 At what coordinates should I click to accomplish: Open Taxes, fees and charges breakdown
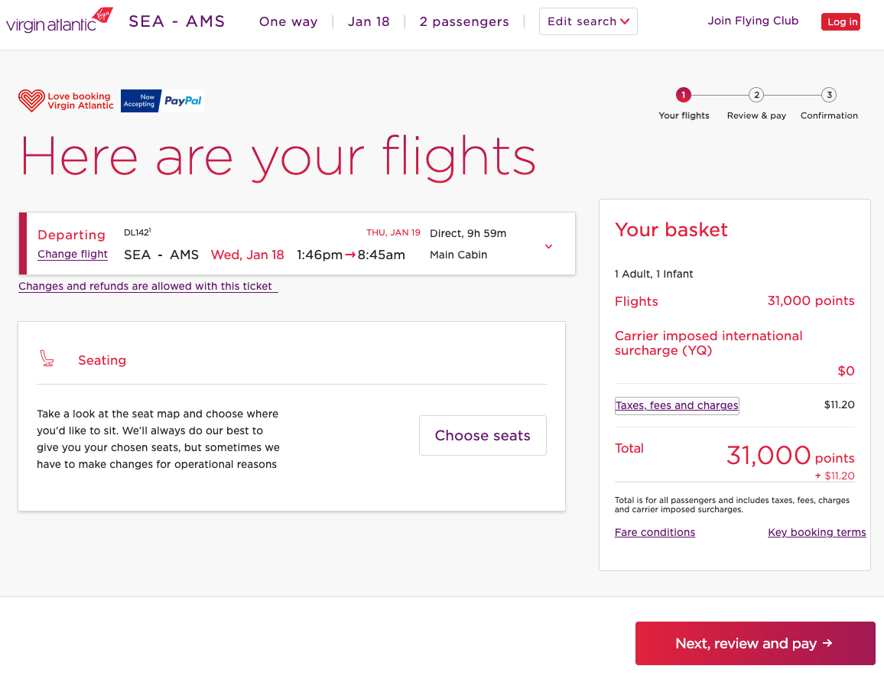click(677, 405)
